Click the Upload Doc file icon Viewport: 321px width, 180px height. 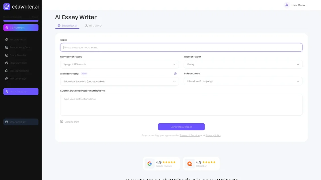click(x=62, y=121)
